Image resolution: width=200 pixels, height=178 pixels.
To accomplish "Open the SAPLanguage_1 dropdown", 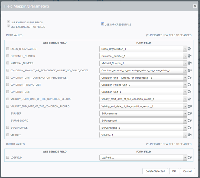I will pyautogui.click(x=143, y=128).
